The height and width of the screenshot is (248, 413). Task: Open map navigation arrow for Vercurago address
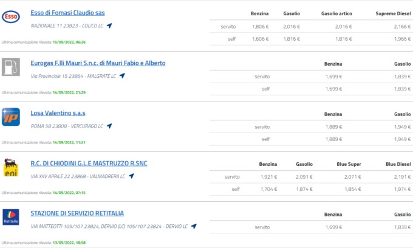tap(109, 126)
